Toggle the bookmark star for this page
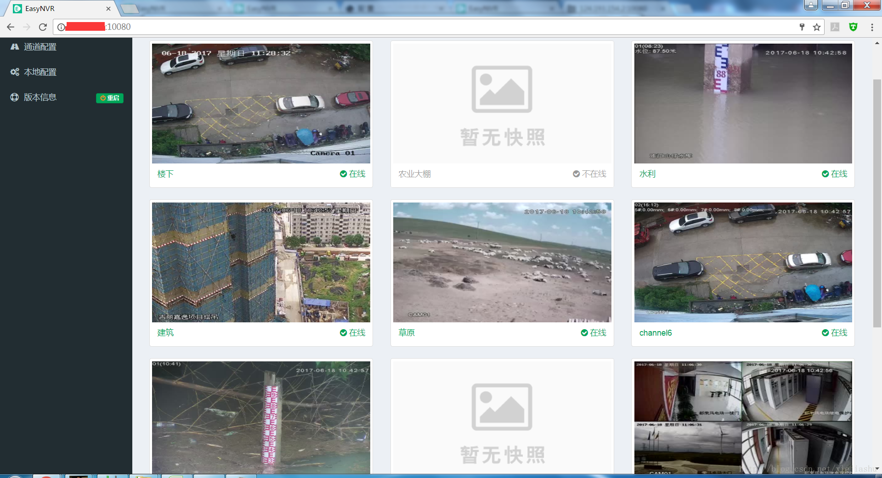 coord(817,27)
